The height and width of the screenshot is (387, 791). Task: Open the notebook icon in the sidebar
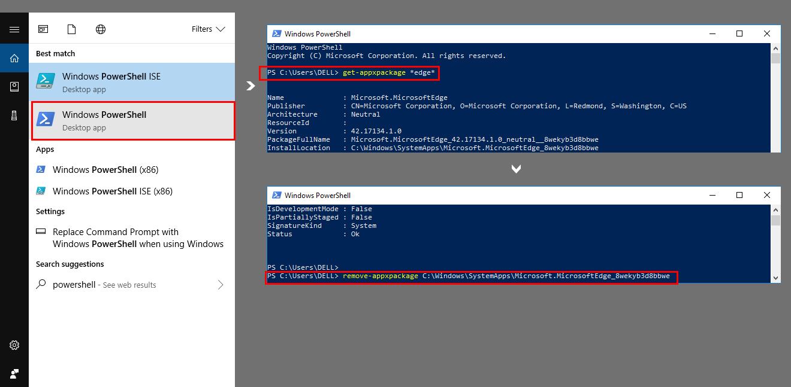coord(14,87)
